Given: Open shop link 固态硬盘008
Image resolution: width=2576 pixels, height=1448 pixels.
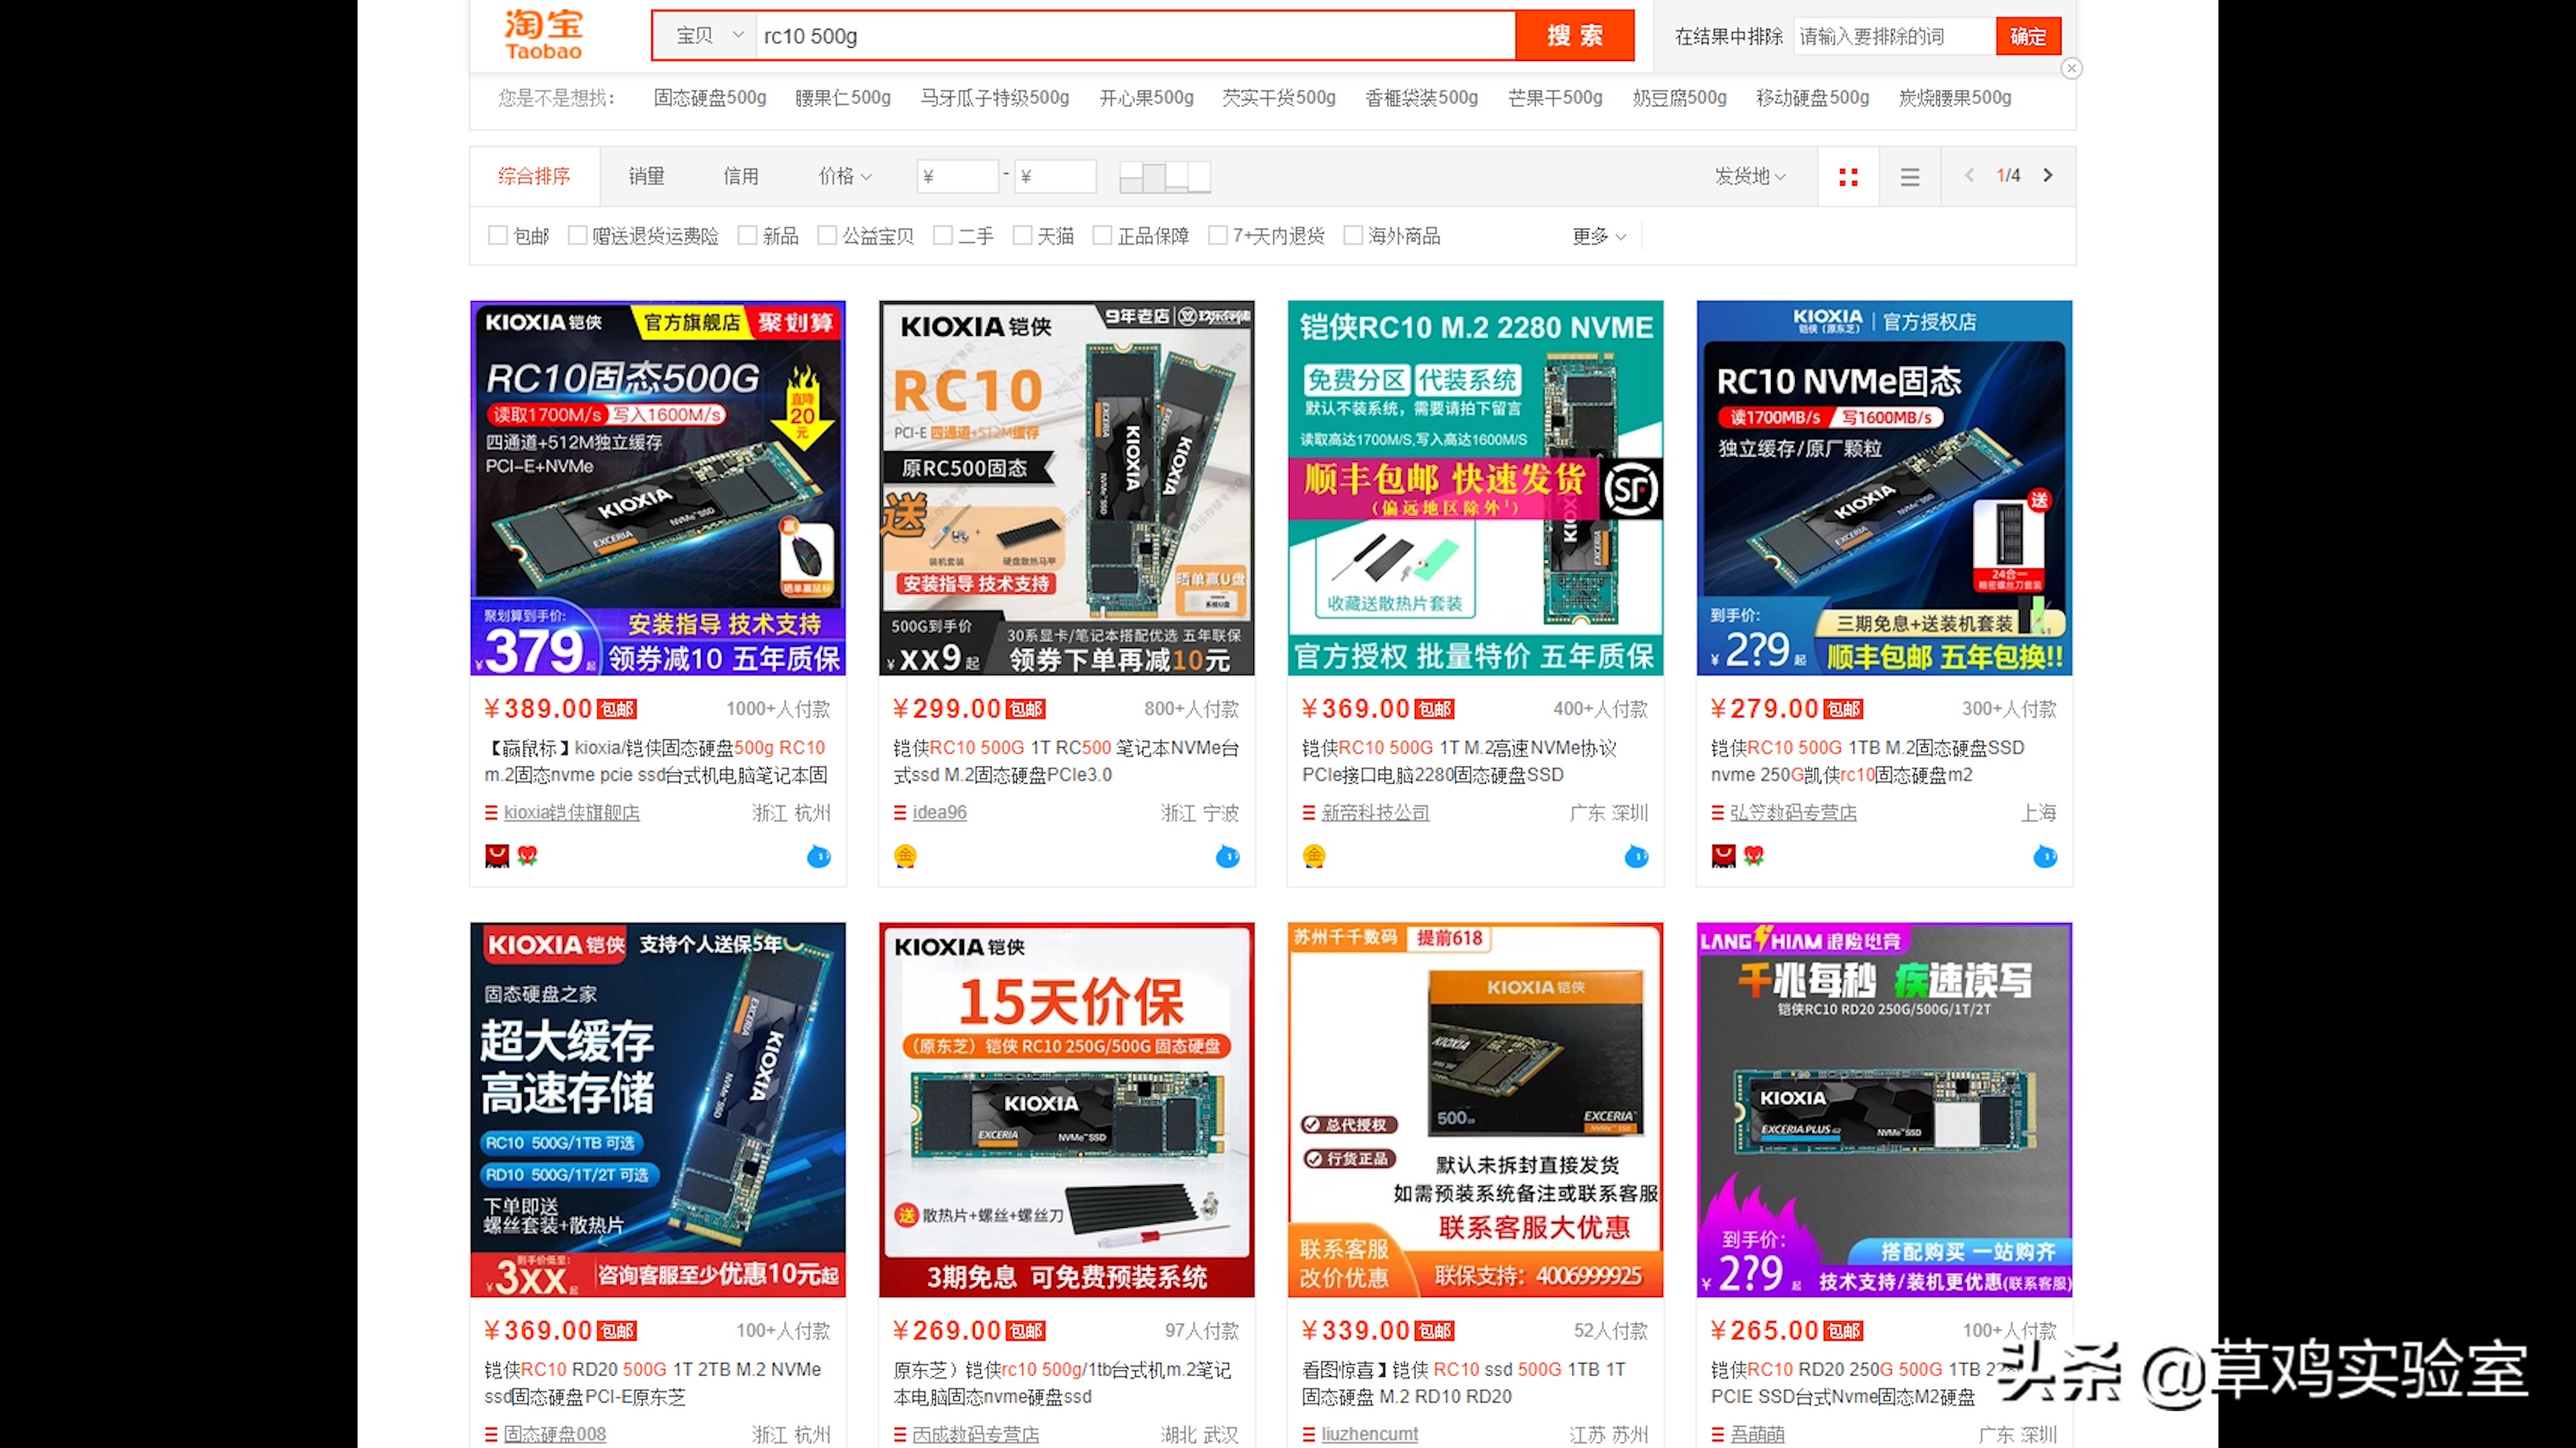Looking at the screenshot, I should click(x=555, y=1435).
